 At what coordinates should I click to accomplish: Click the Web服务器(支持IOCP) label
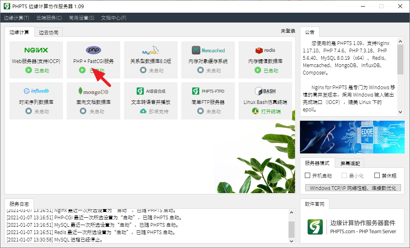pos(36,61)
